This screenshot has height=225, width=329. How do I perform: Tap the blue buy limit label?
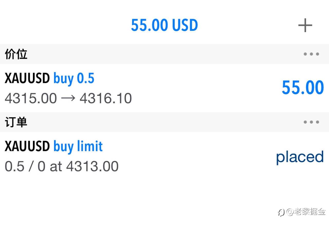(x=78, y=146)
